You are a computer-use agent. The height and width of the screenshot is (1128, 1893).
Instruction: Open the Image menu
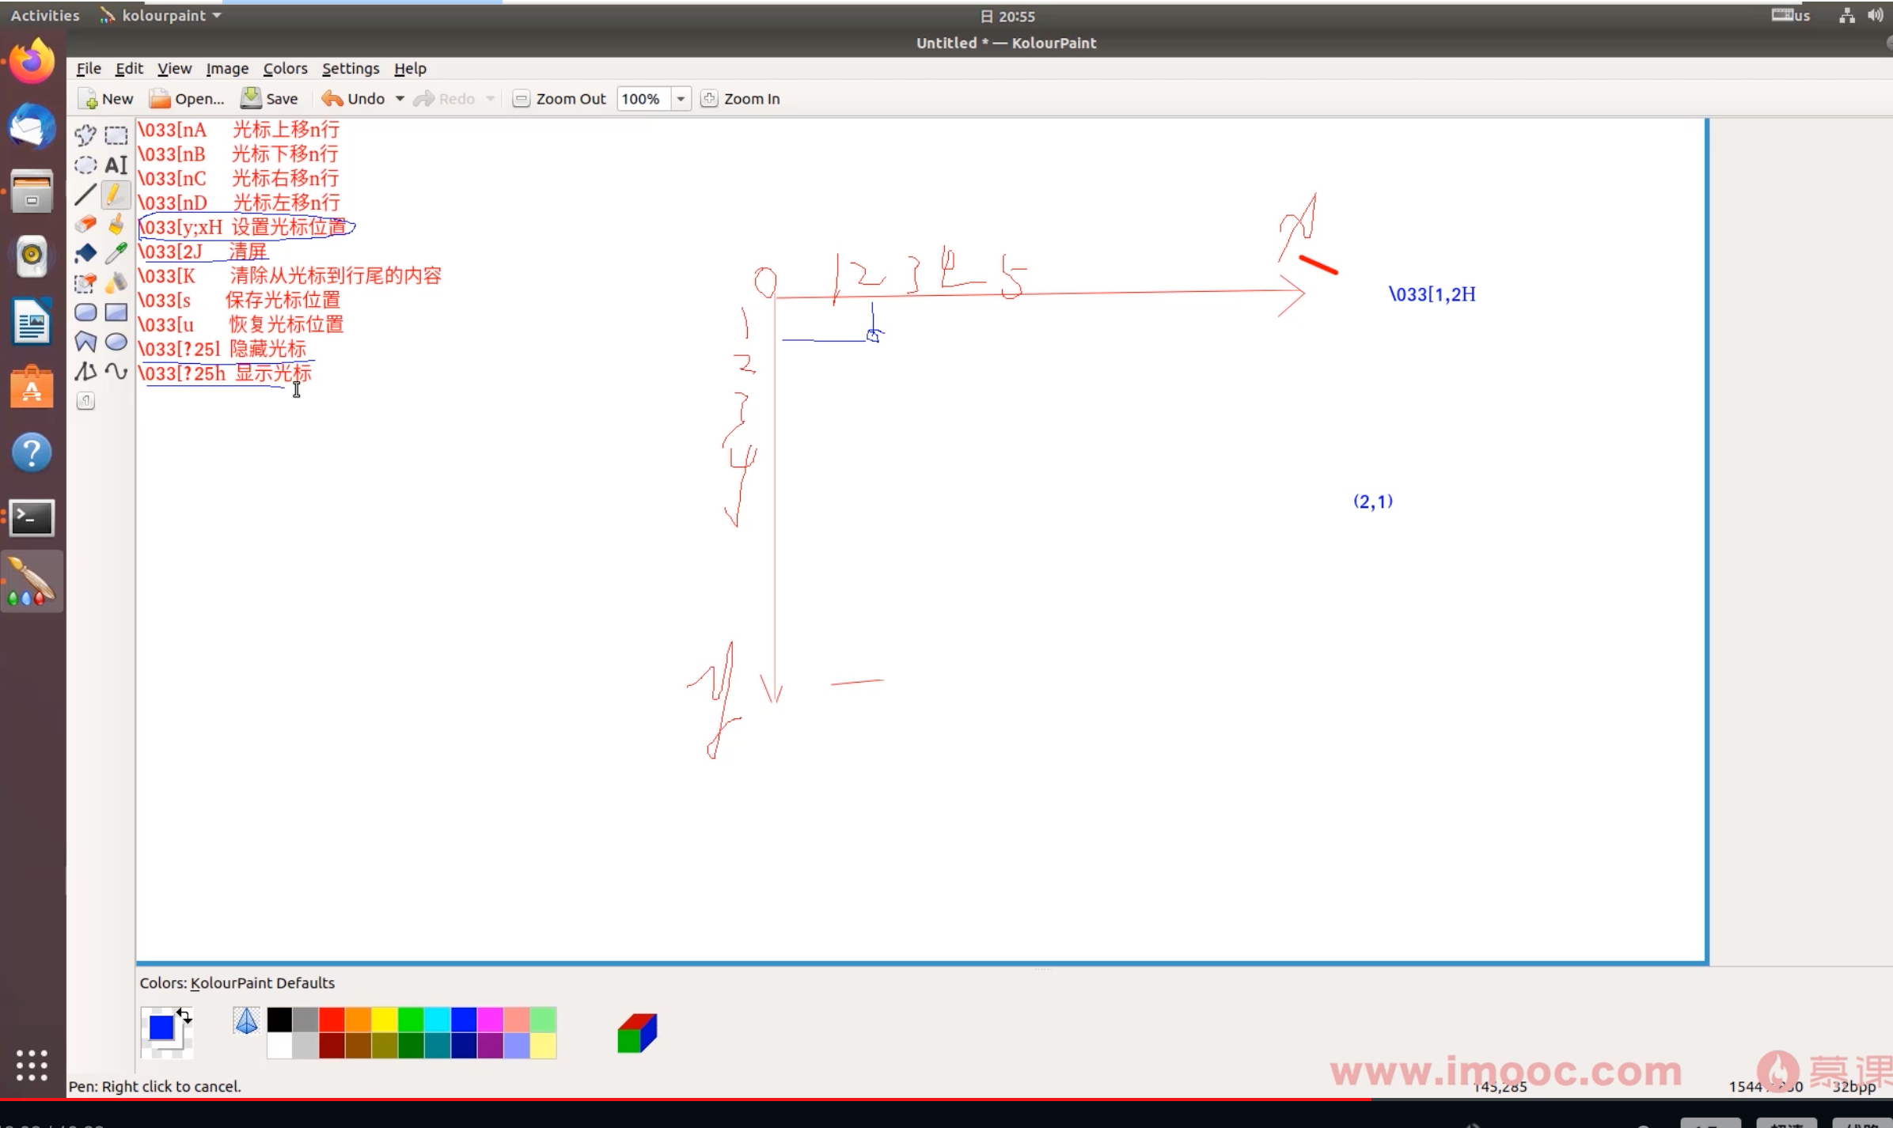[x=227, y=69]
